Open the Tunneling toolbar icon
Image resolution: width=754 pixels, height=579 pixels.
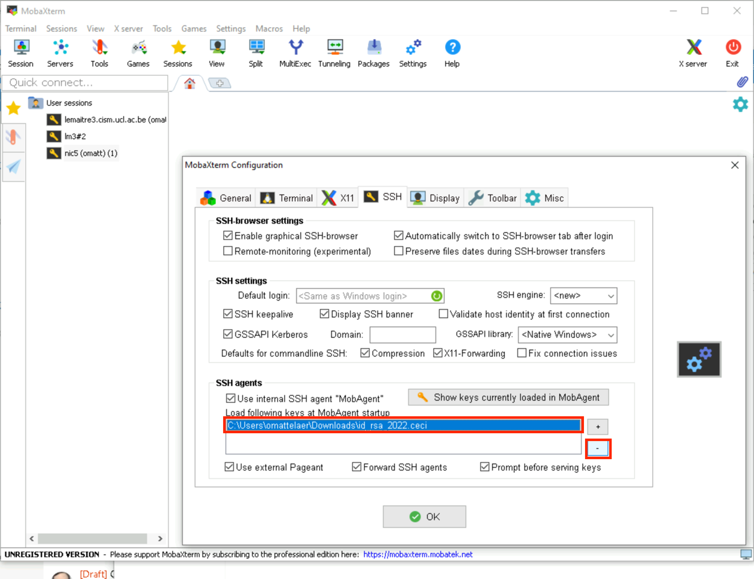[335, 53]
